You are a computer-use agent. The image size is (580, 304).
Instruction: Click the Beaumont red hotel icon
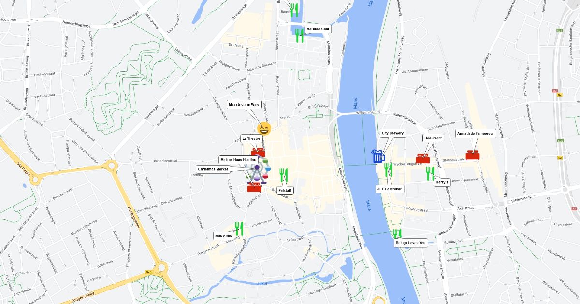coord(423,158)
